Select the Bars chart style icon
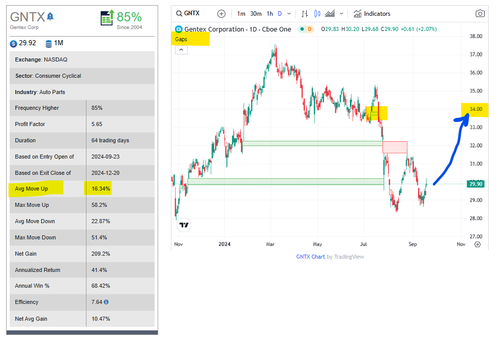The height and width of the screenshot is (338, 502). [305, 14]
